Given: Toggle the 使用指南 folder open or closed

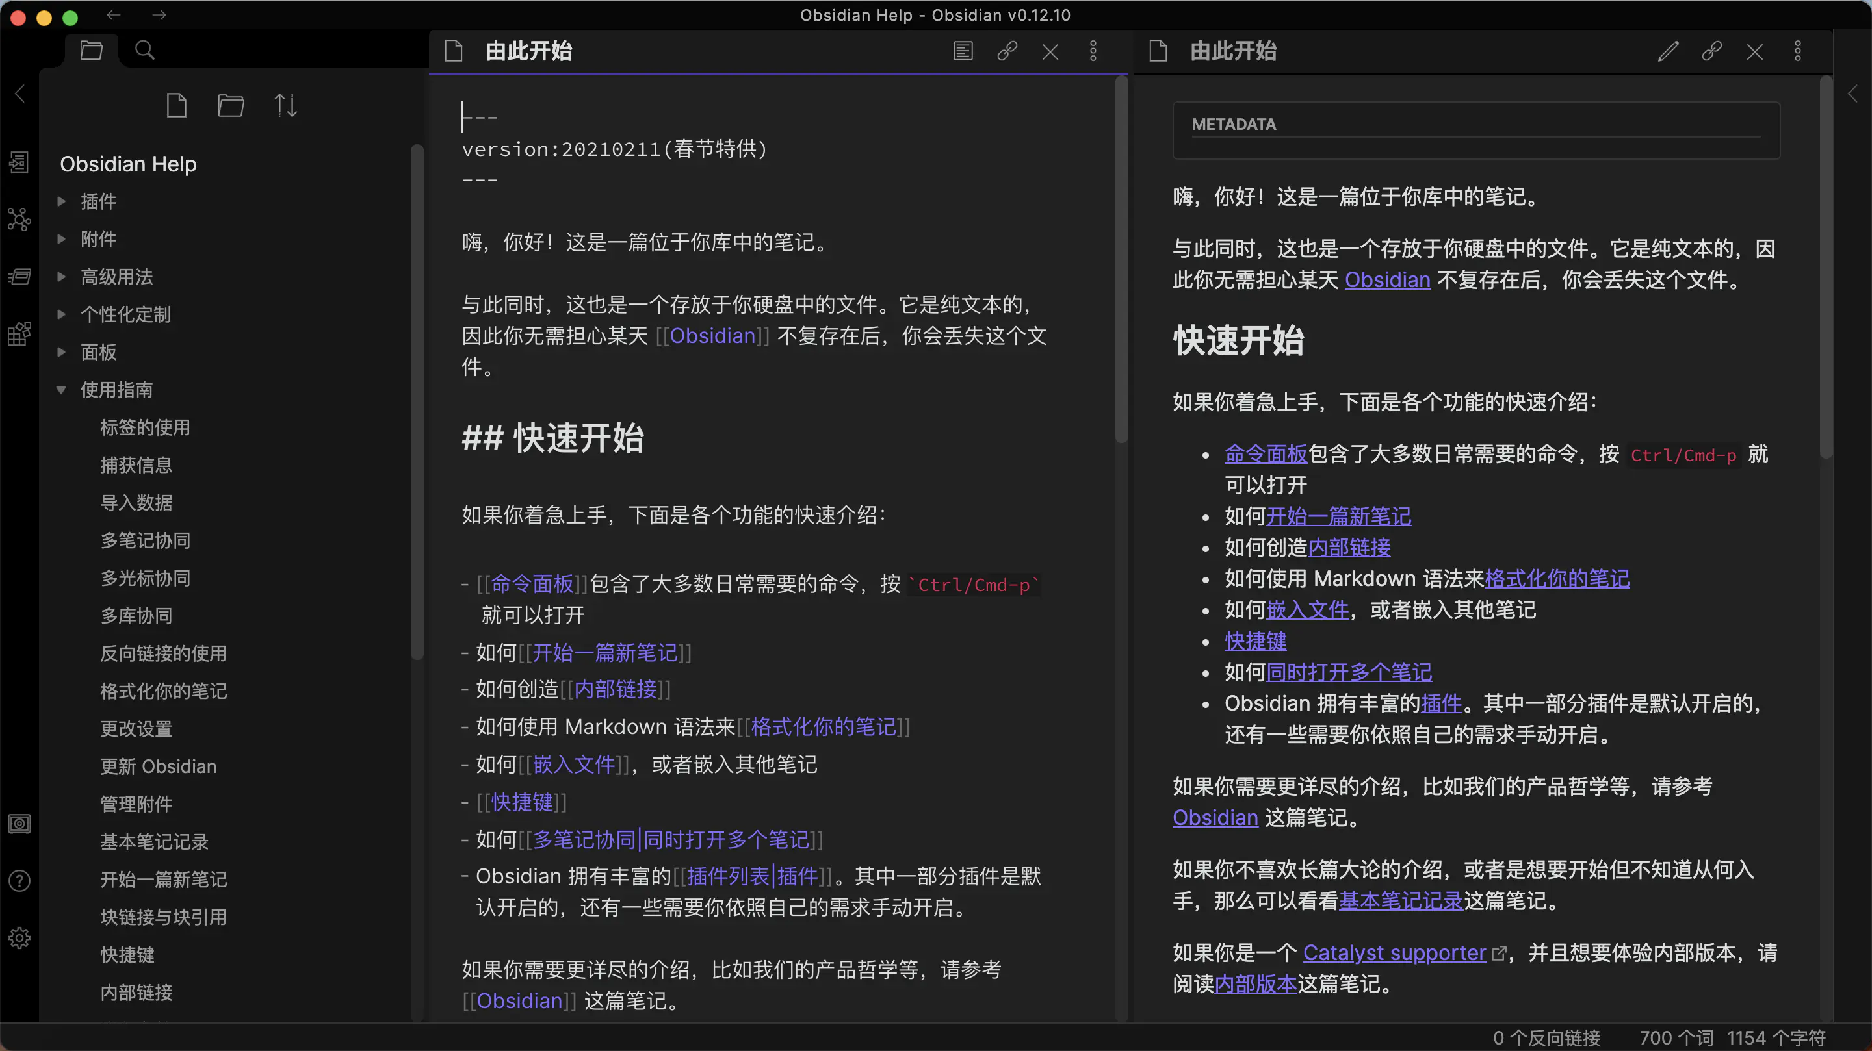Looking at the screenshot, I should click(62, 389).
